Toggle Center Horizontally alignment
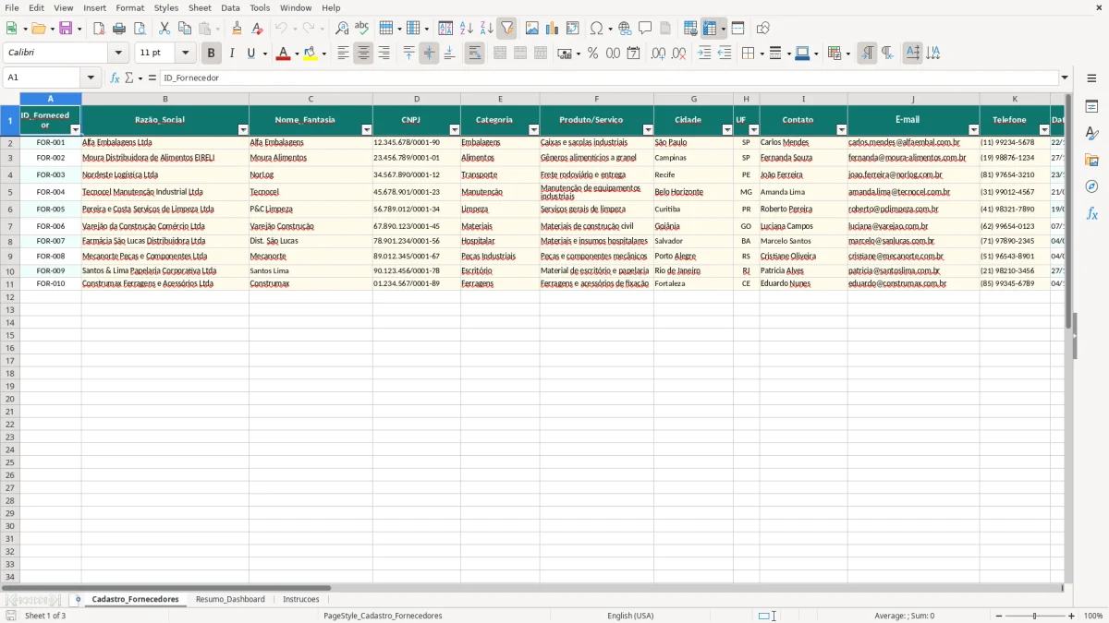1109x623 pixels. click(x=363, y=54)
